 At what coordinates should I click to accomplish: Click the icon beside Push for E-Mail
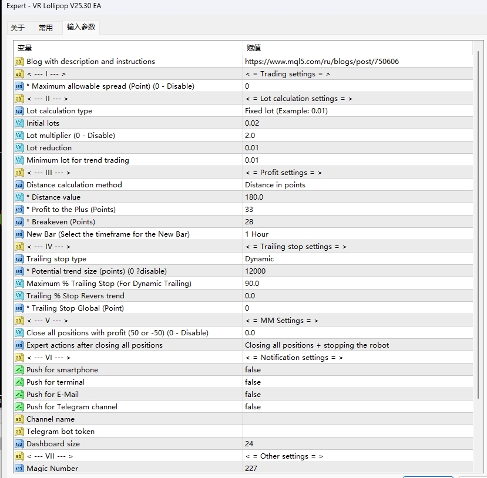(19, 395)
